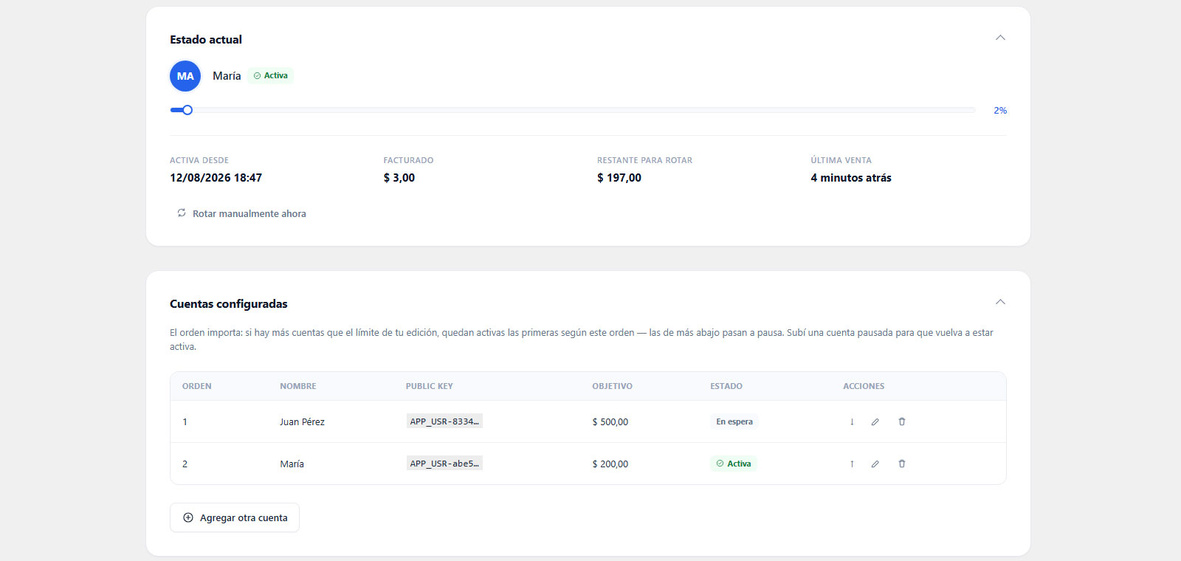The height and width of the screenshot is (561, 1181).
Task: Select public key APP_USR-8334…
Action: click(444, 421)
